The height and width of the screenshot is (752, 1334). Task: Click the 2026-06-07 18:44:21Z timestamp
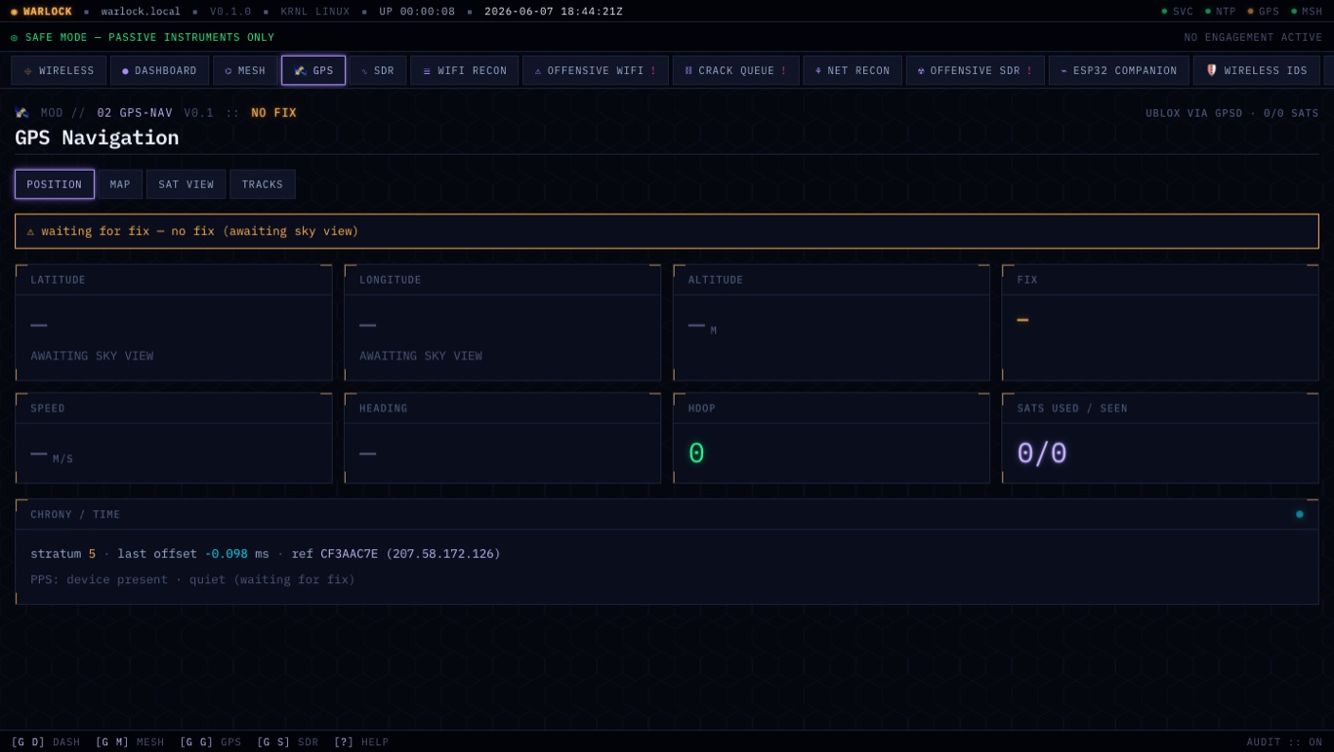pyautogui.click(x=554, y=12)
